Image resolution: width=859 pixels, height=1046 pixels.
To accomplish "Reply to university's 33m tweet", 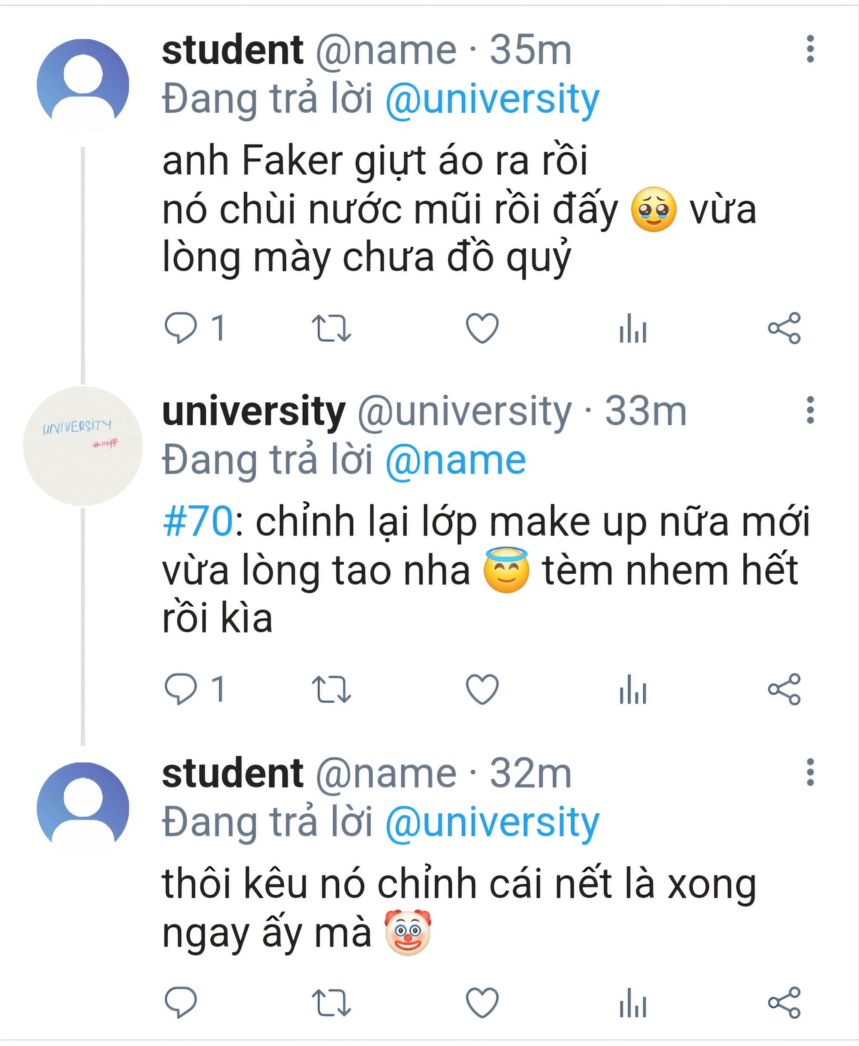I will (181, 689).
